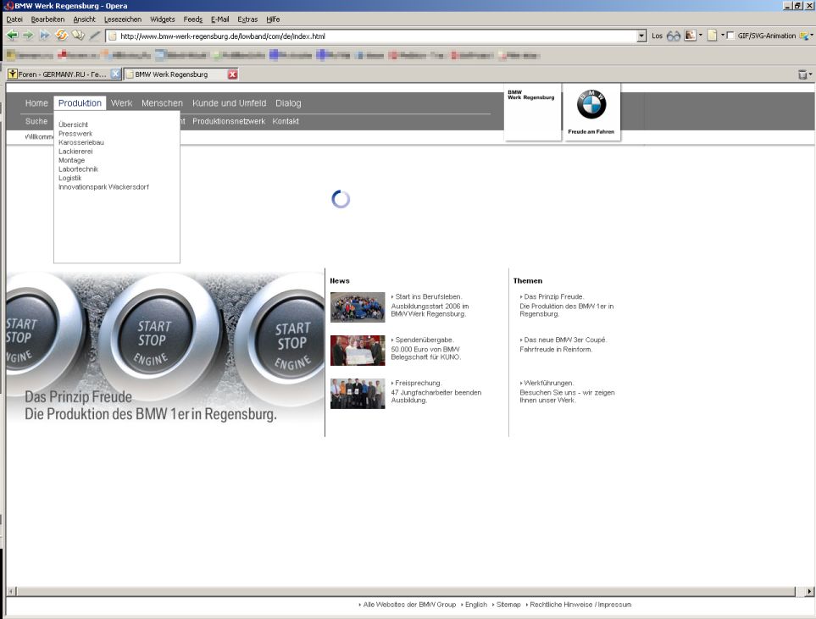Expand the images mode dropdown arrow

tap(701, 36)
